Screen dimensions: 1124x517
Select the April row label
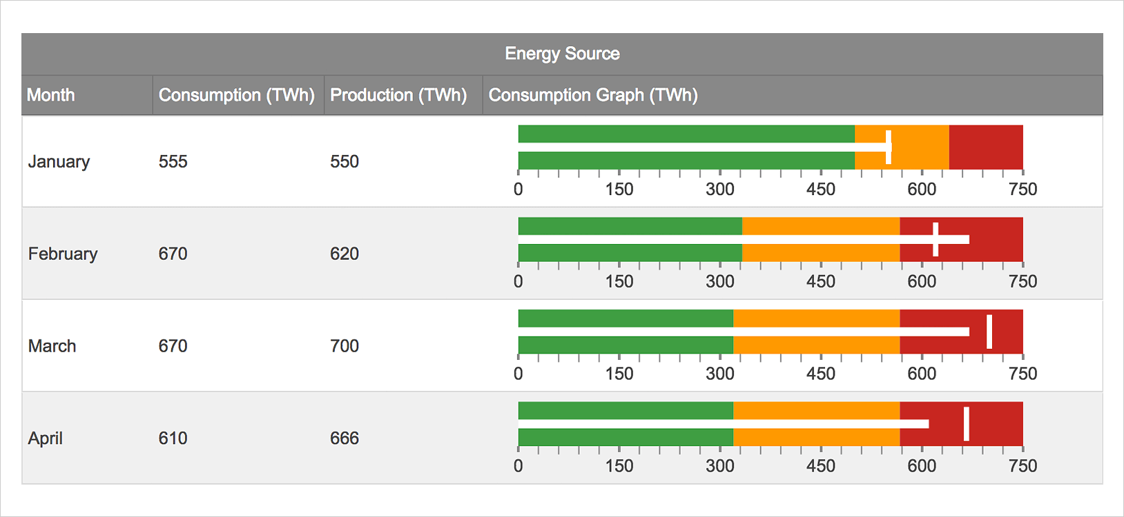46,438
